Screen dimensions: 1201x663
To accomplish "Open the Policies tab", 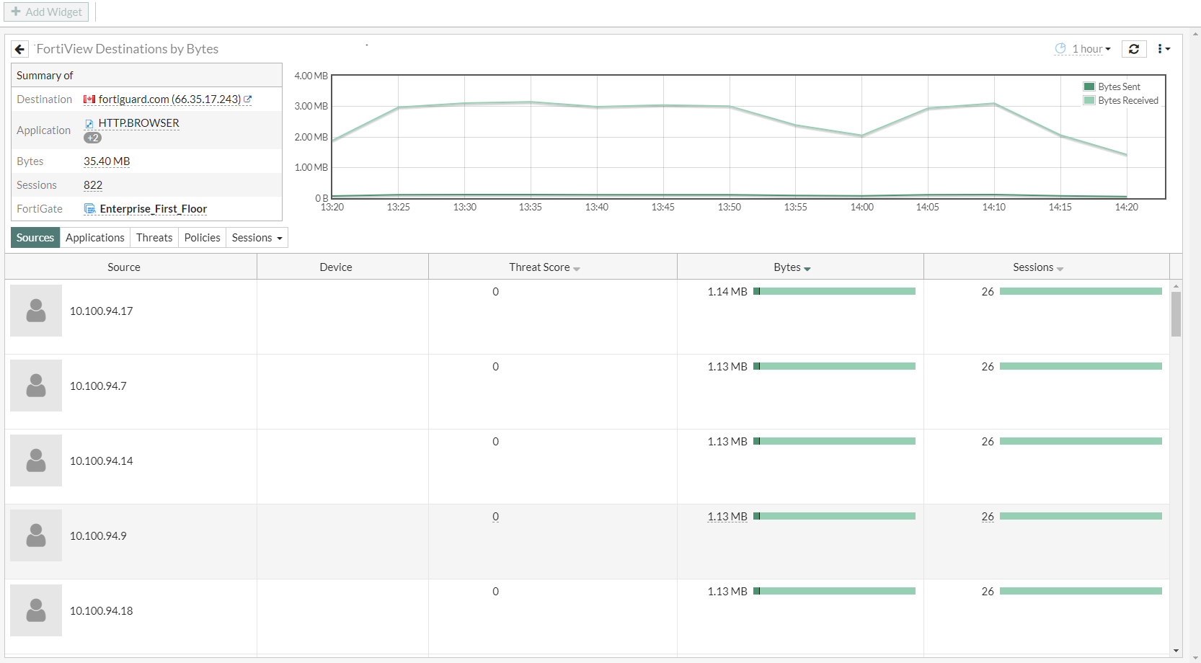I will tap(202, 238).
